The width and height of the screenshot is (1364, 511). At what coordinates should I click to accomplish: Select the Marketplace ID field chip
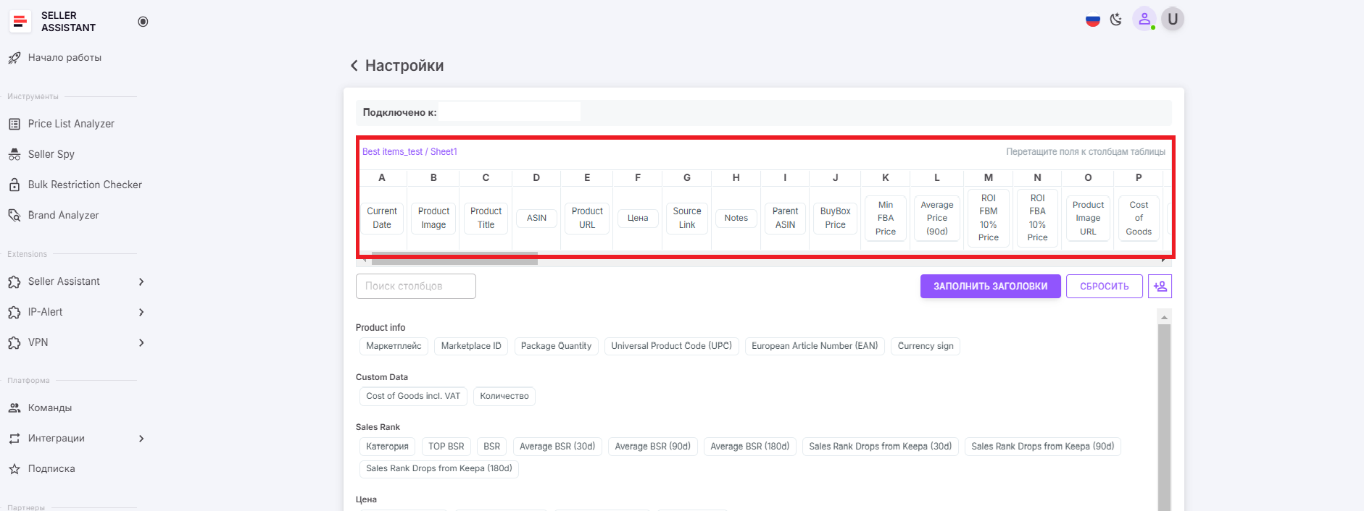click(471, 346)
